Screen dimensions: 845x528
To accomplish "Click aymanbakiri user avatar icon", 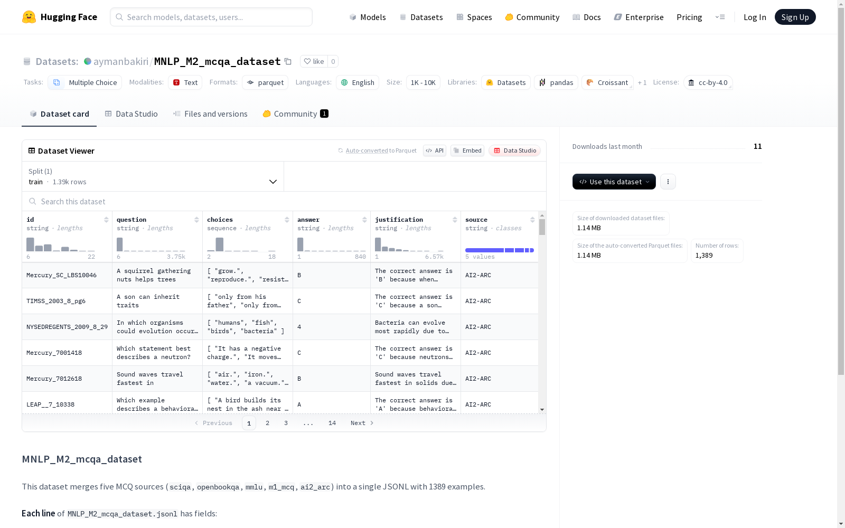I will click(x=88, y=61).
